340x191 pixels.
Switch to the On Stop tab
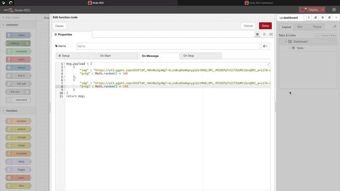click(x=201, y=56)
